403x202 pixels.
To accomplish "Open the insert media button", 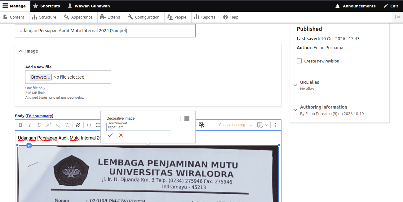I will [202, 125].
